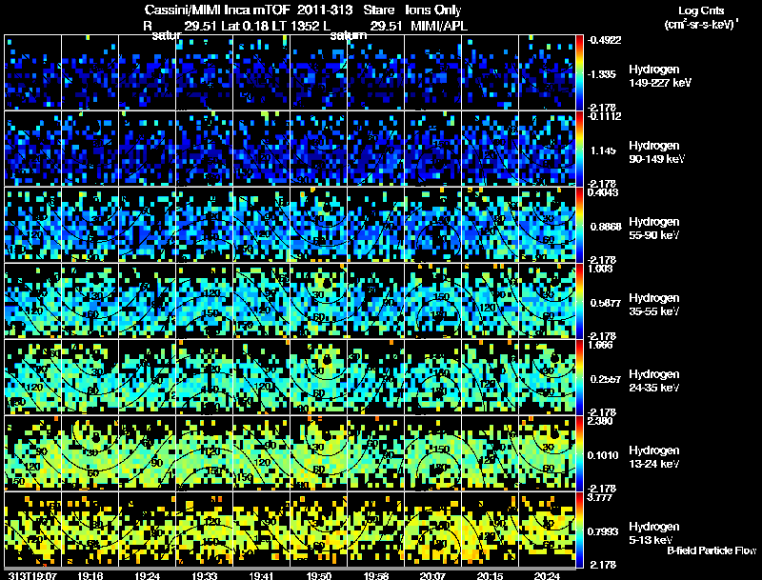Click the Hydrogen 90-149 keV color bar

(x=581, y=149)
